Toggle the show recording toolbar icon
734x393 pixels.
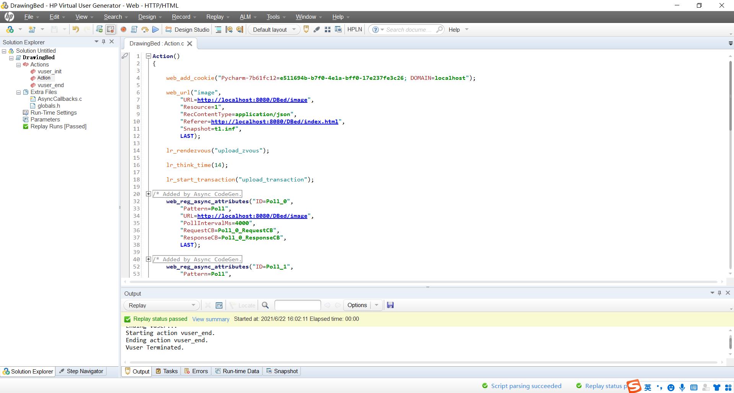(110, 29)
